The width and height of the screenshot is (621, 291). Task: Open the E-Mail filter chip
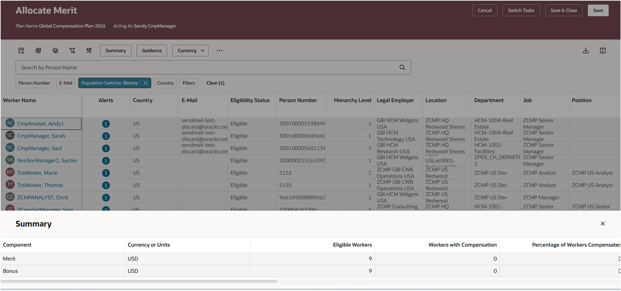66,83
